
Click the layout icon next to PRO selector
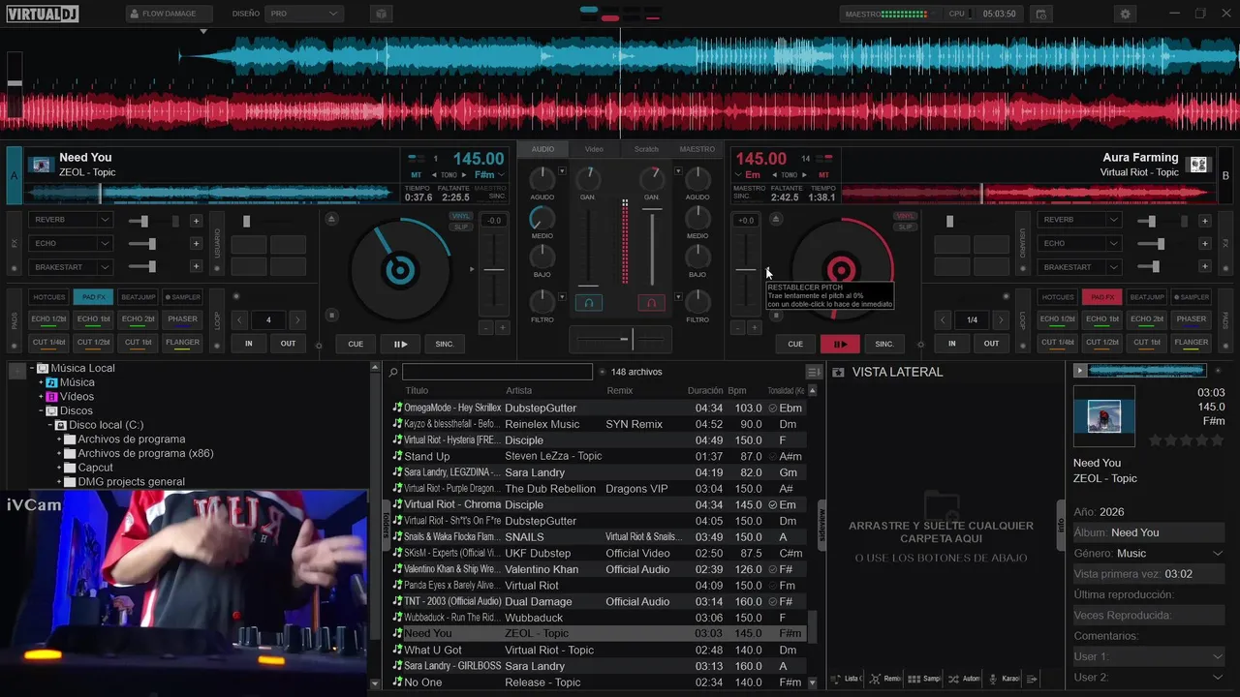click(381, 14)
